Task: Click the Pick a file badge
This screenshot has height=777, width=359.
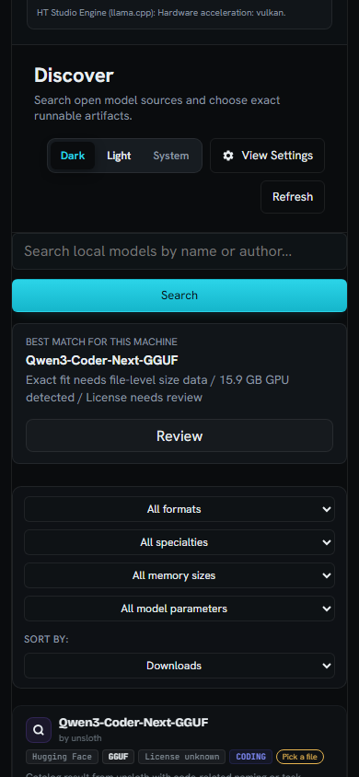Action: (300, 757)
